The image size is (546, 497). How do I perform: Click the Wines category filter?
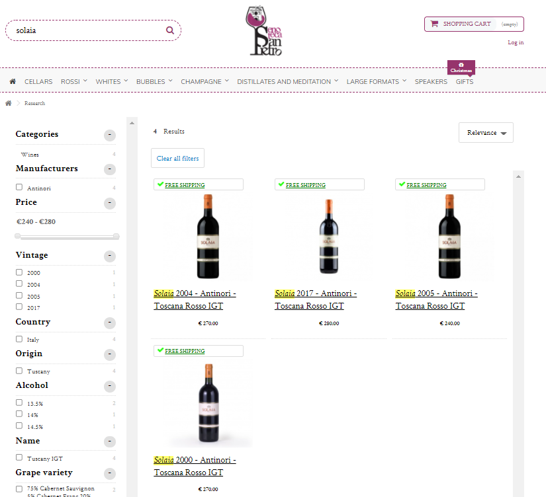pyautogui.click(x=30, y=155)
